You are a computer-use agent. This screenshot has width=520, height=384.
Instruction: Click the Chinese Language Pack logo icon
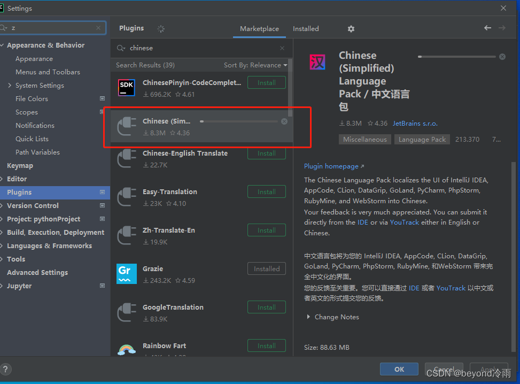317,62
